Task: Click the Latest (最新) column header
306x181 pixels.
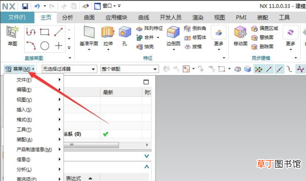Action: [x=121, y=92]
